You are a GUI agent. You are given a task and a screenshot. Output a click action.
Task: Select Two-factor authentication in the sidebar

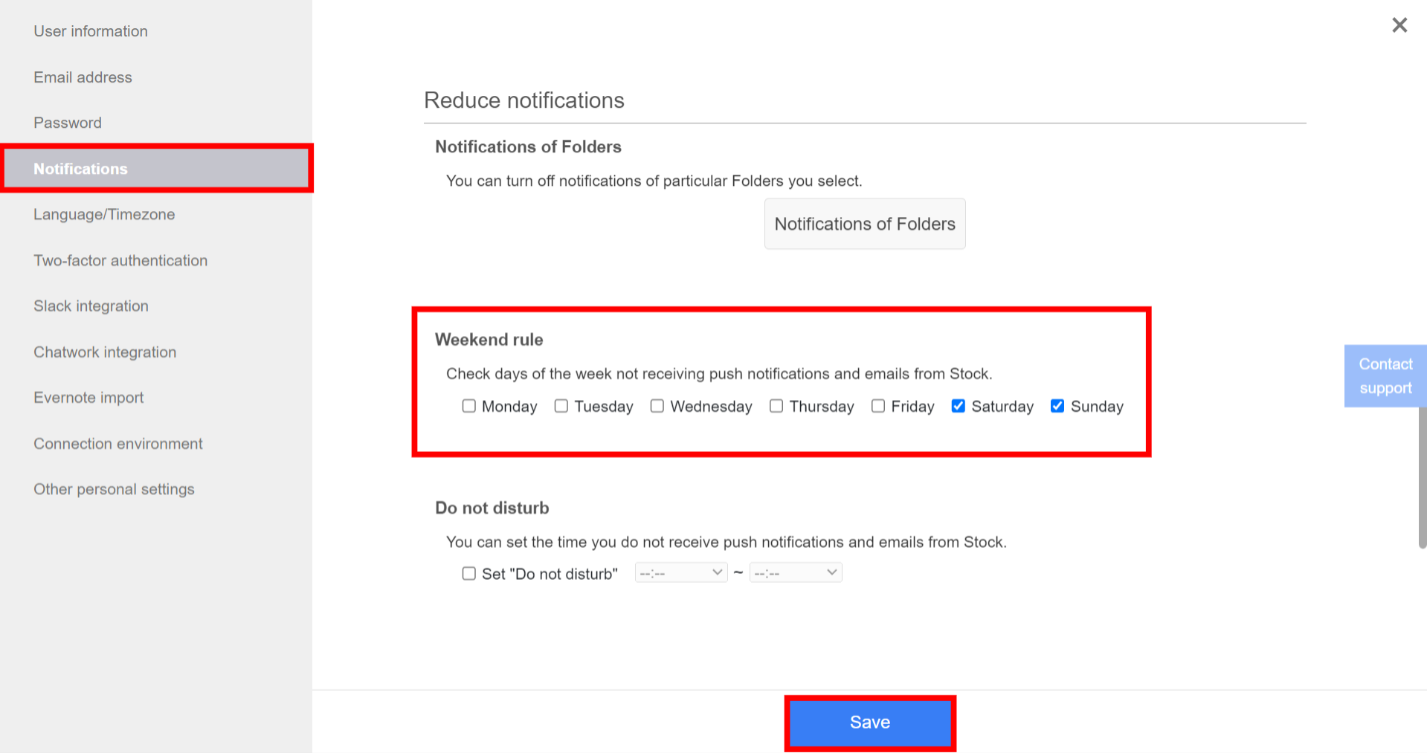[x=120, y=260]
